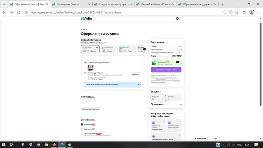Open the Екатеринбург address dropdown
Screen dimensions: 263x148
coord(100,43)
